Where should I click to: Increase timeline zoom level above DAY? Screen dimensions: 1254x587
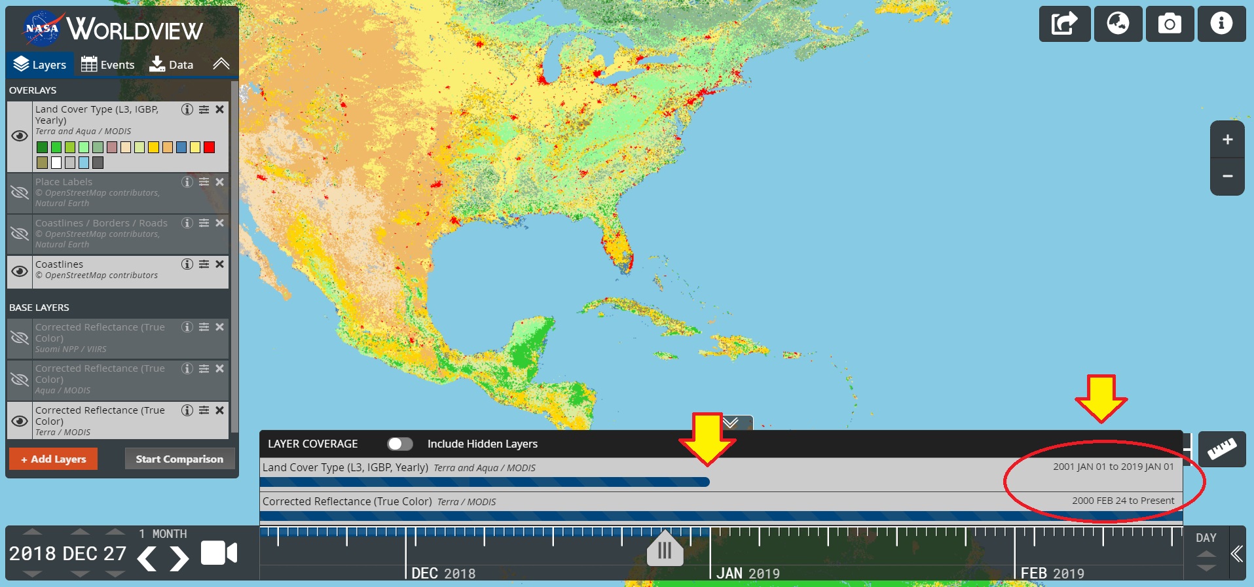click(x=1206, y=554)
